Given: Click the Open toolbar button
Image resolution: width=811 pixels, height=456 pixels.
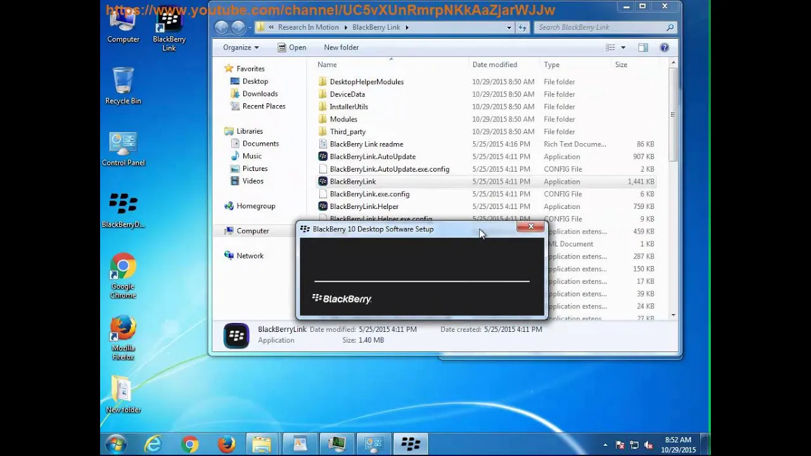Looking at the screenshot, I should tap(292, 47).
